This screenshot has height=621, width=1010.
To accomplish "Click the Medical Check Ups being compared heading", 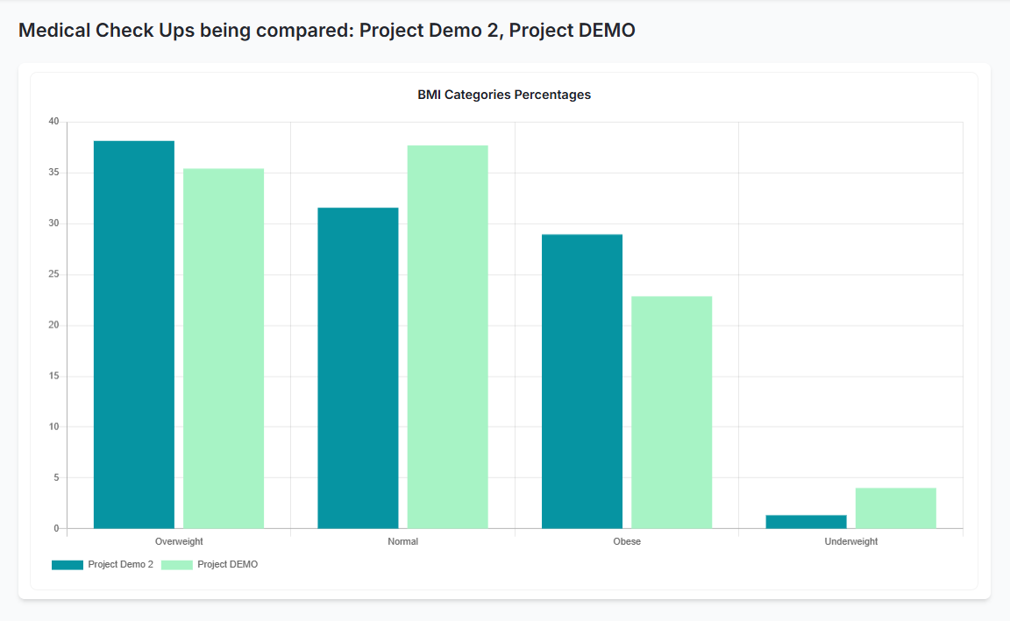I will [326, 31].
